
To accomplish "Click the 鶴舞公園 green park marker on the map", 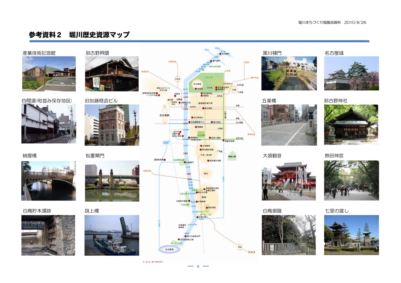I will (232, 156).
